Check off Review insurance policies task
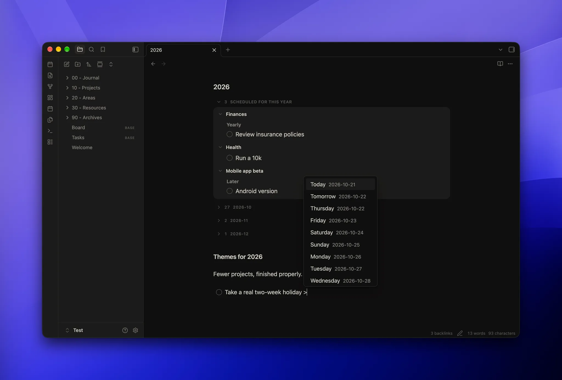This screenshot has width=562, height=380. click(x=229, y=134)
